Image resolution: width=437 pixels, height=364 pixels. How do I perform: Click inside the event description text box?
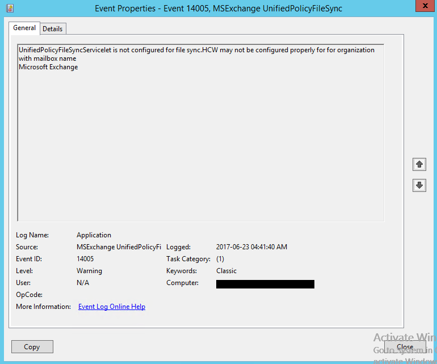click(201, 142)
